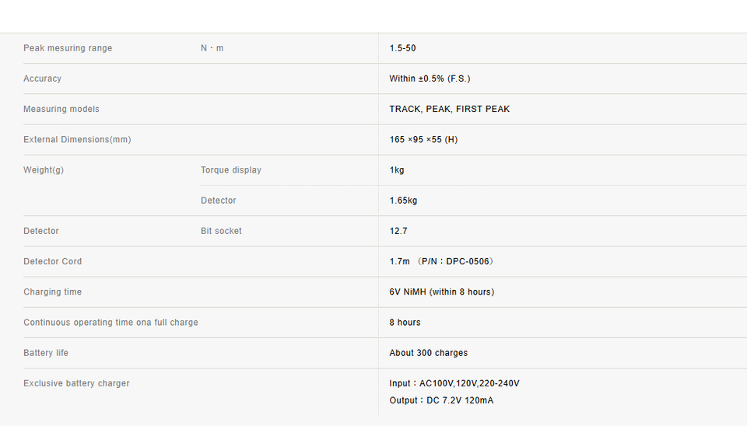Click the Input AC100V,120V,220-240V line
Screen dimensions: 747x426
pos(454,383)
